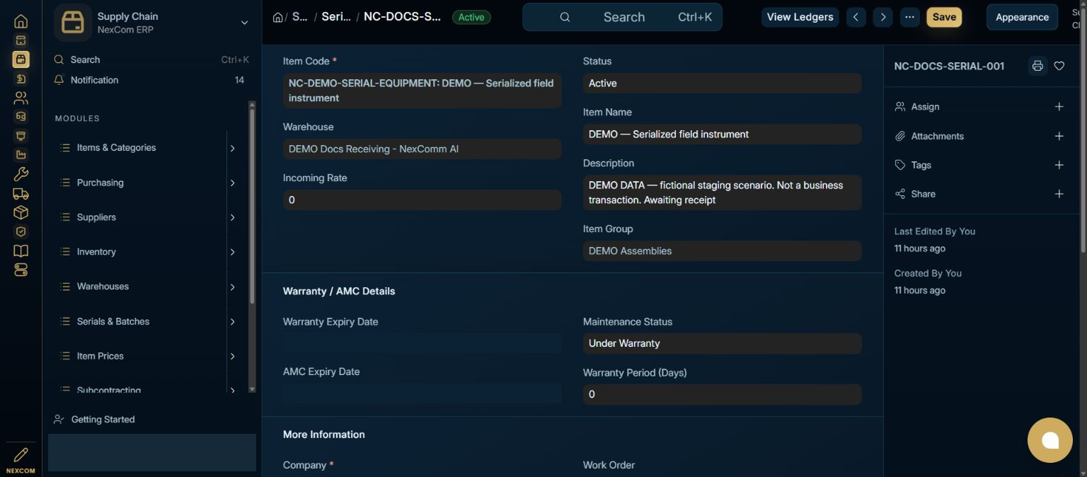Click the Incoming Rate field
The image size is (1087, 477).
pos(422,200)
